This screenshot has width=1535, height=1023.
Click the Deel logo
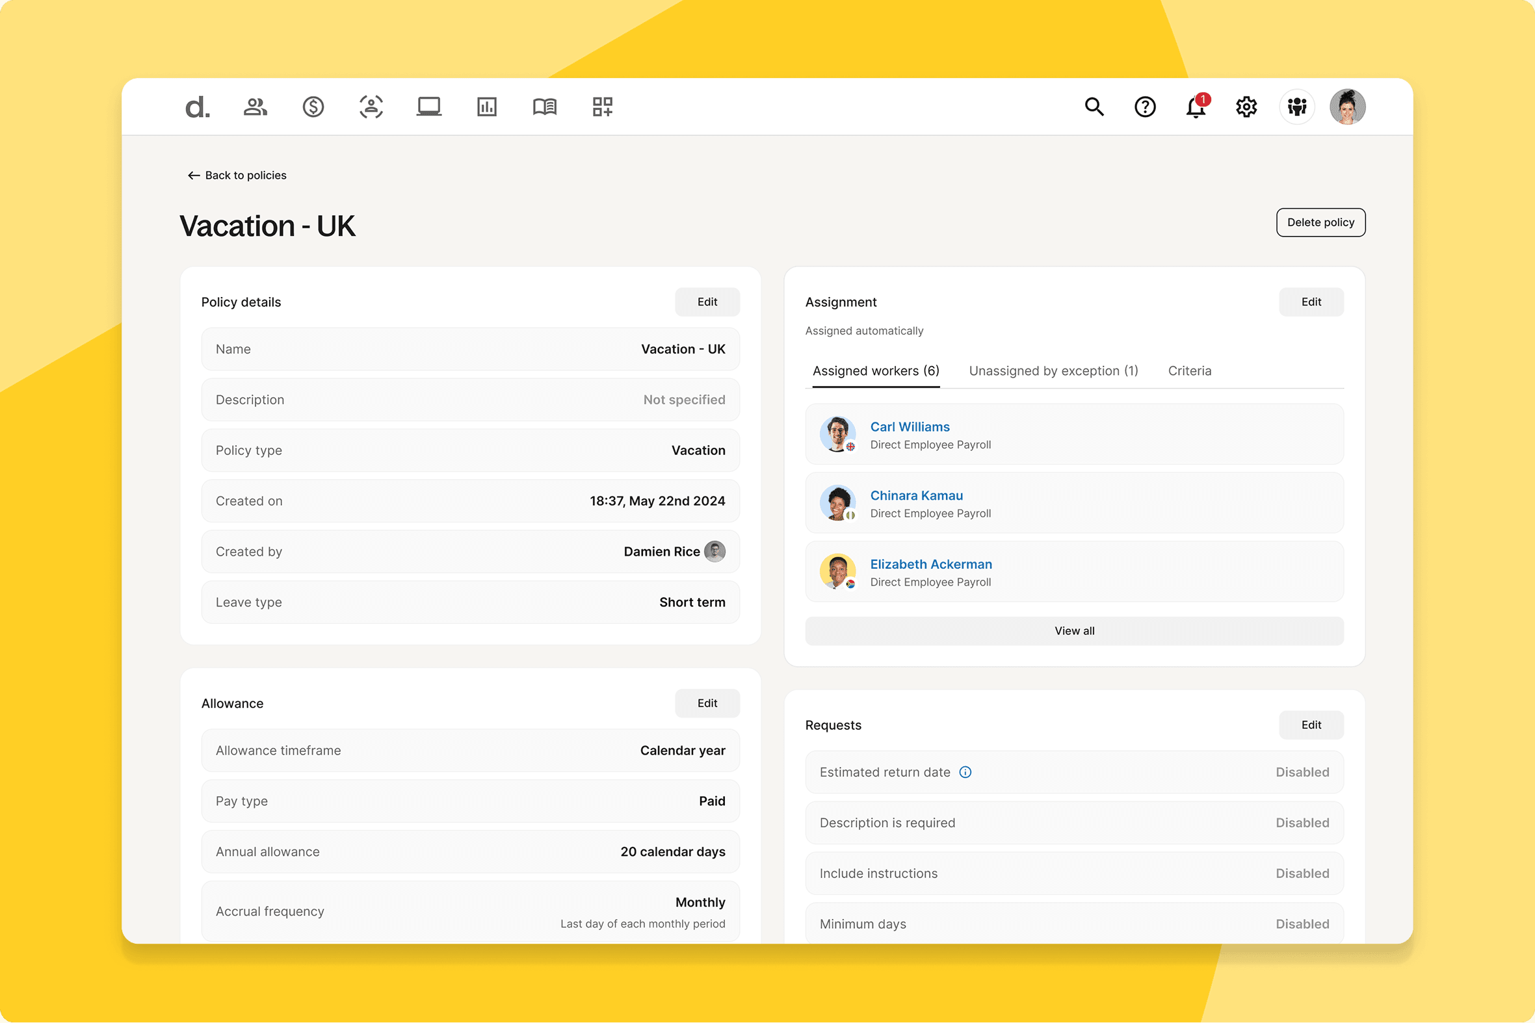click(x=196, y=107)
